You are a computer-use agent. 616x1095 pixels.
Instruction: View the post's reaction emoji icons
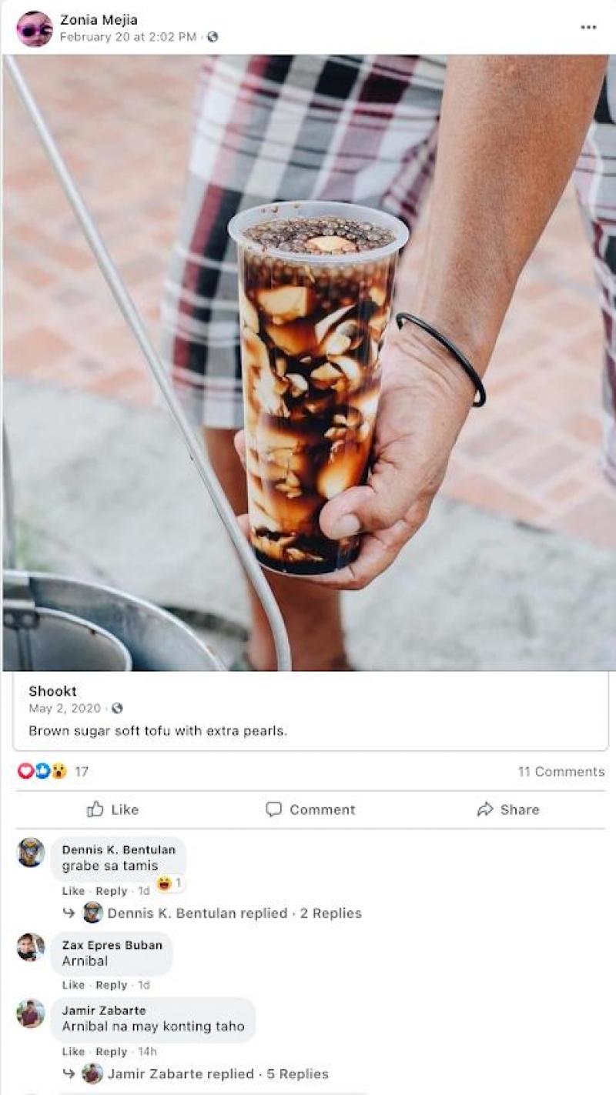[x=42, y=771]
